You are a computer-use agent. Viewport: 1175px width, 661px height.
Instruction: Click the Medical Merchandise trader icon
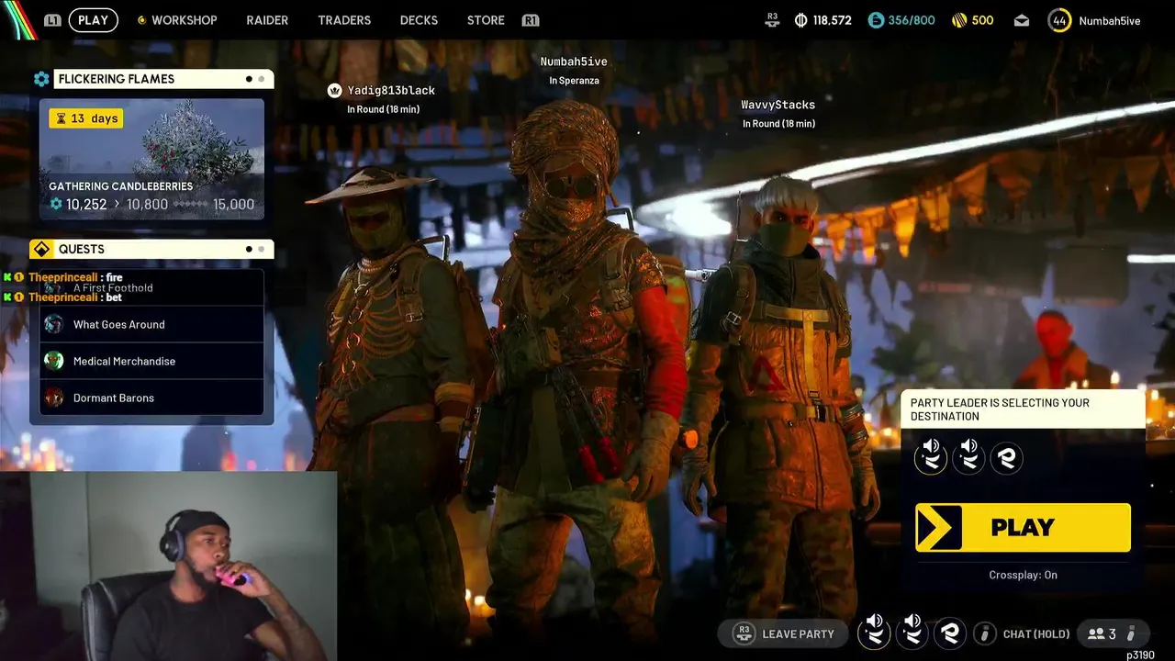point(54,361)
